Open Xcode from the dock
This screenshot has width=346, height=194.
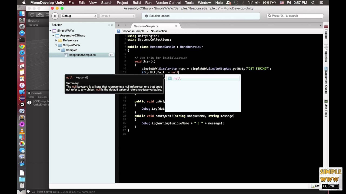point(22,92)
